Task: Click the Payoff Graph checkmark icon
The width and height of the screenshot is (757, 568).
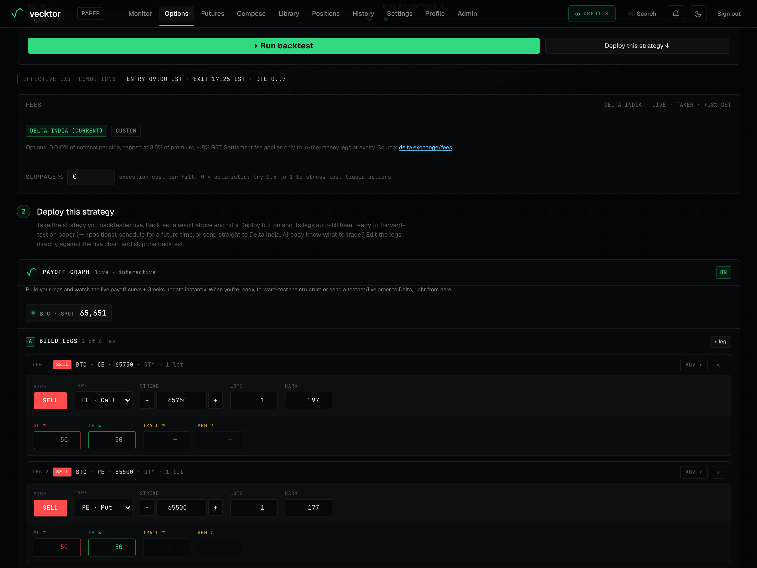Action: click(32, 272)
